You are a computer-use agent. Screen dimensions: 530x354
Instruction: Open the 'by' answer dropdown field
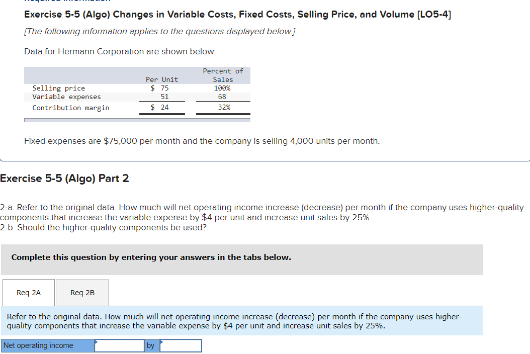point(180,345)
